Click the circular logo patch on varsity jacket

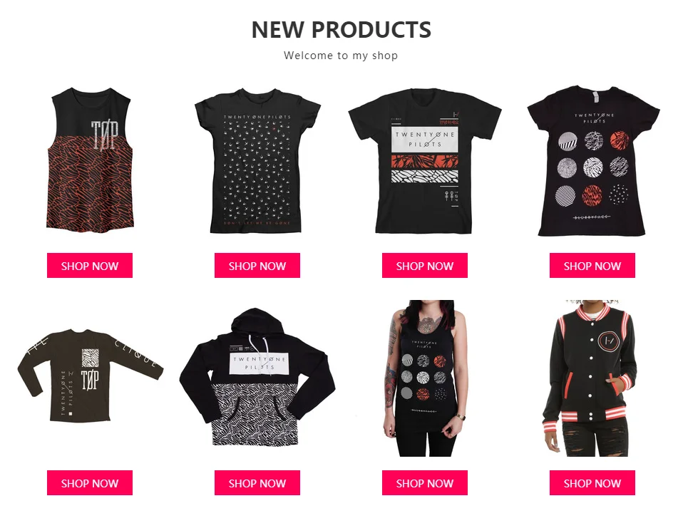609,341
